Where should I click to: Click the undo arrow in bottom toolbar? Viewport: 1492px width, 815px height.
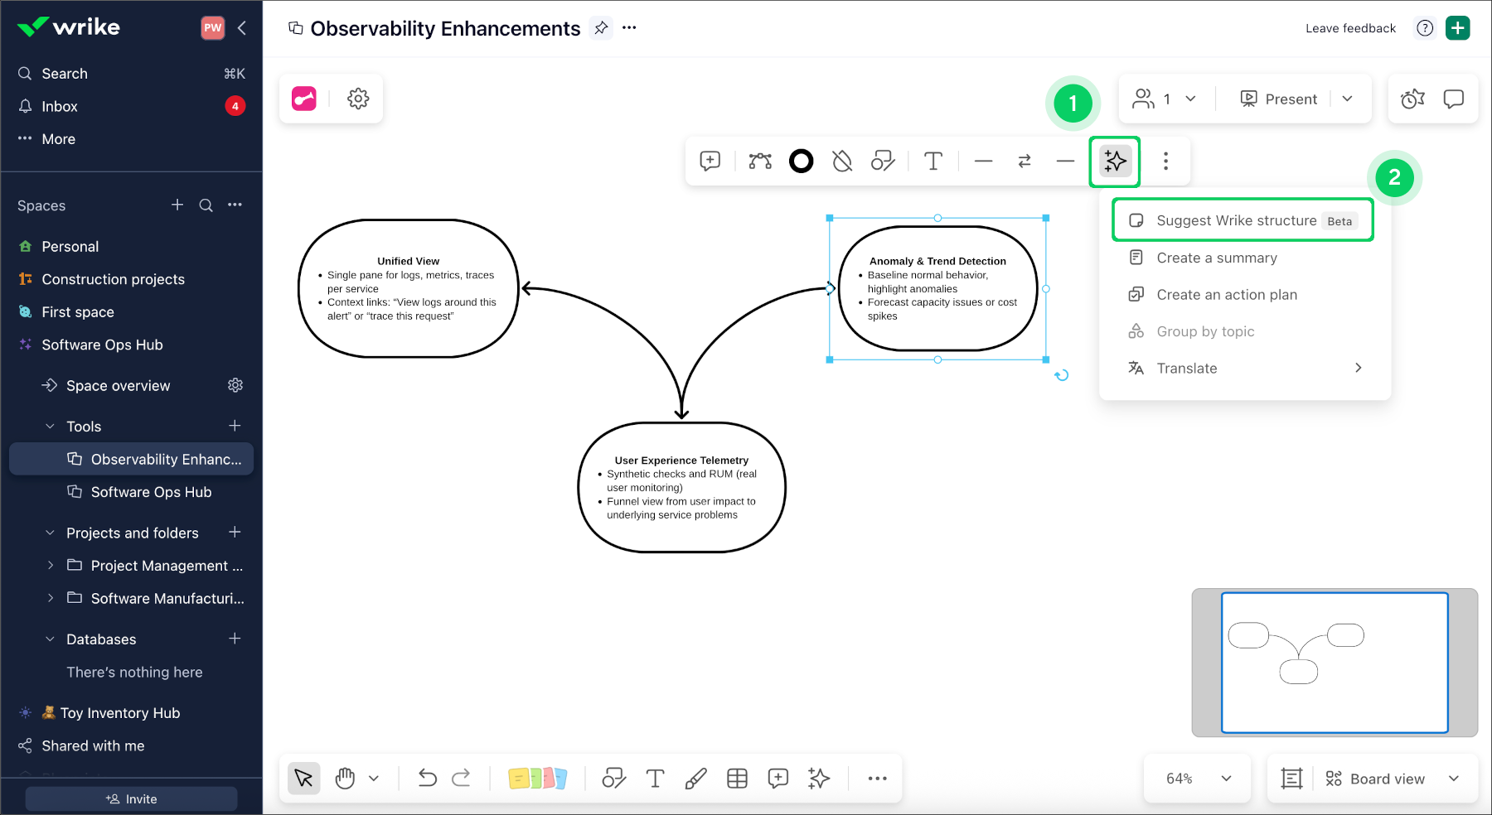[x=427, y=779]
